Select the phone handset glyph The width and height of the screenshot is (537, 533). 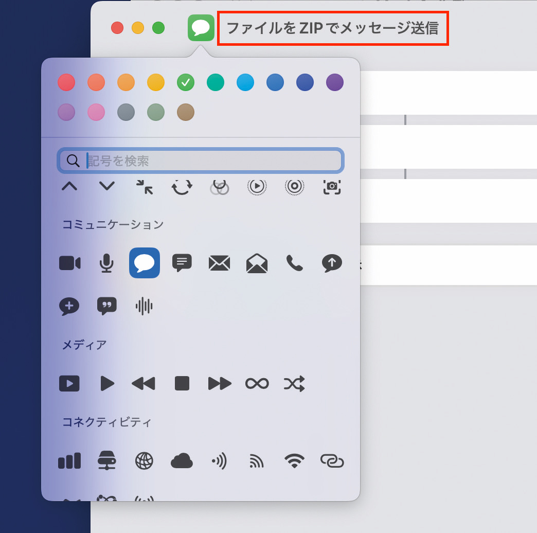point(294,263)
